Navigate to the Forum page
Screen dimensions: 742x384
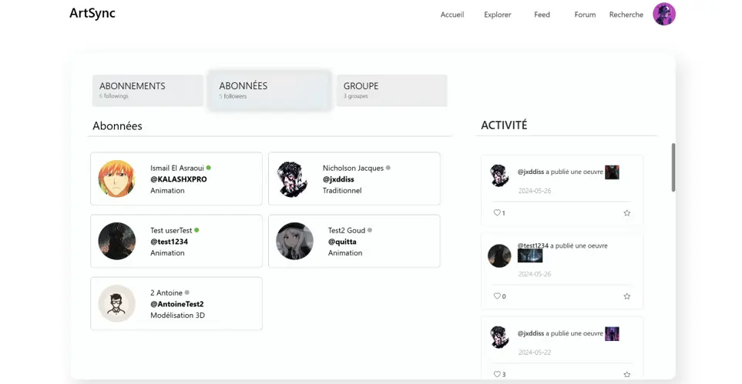pyautogui.click(x=585, y=15)
